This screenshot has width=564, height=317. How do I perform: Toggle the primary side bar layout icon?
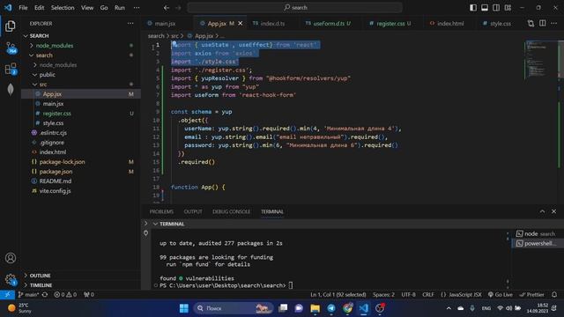(x=473, y=8)
